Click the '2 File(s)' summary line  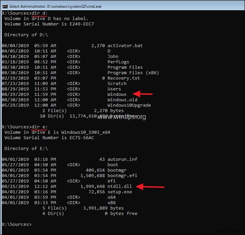click(83, 110)
